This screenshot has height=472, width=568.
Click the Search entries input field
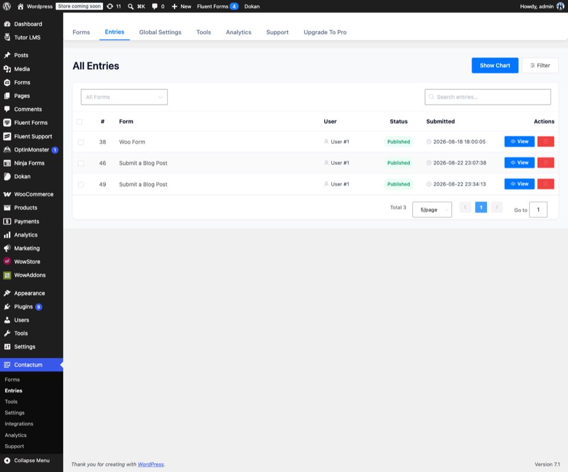point(488,97)
